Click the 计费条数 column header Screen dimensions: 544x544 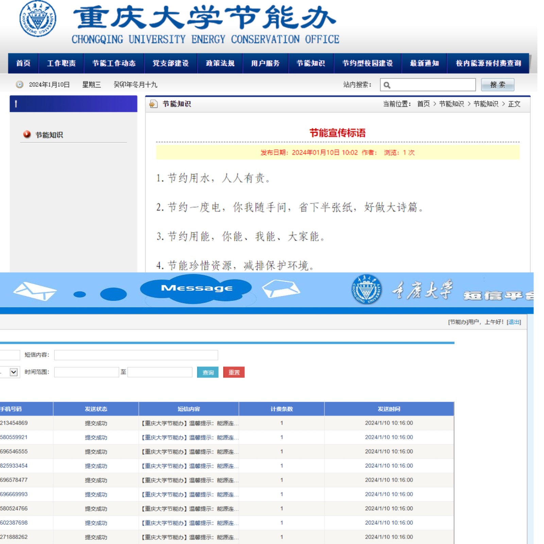[x=282, y=409]
